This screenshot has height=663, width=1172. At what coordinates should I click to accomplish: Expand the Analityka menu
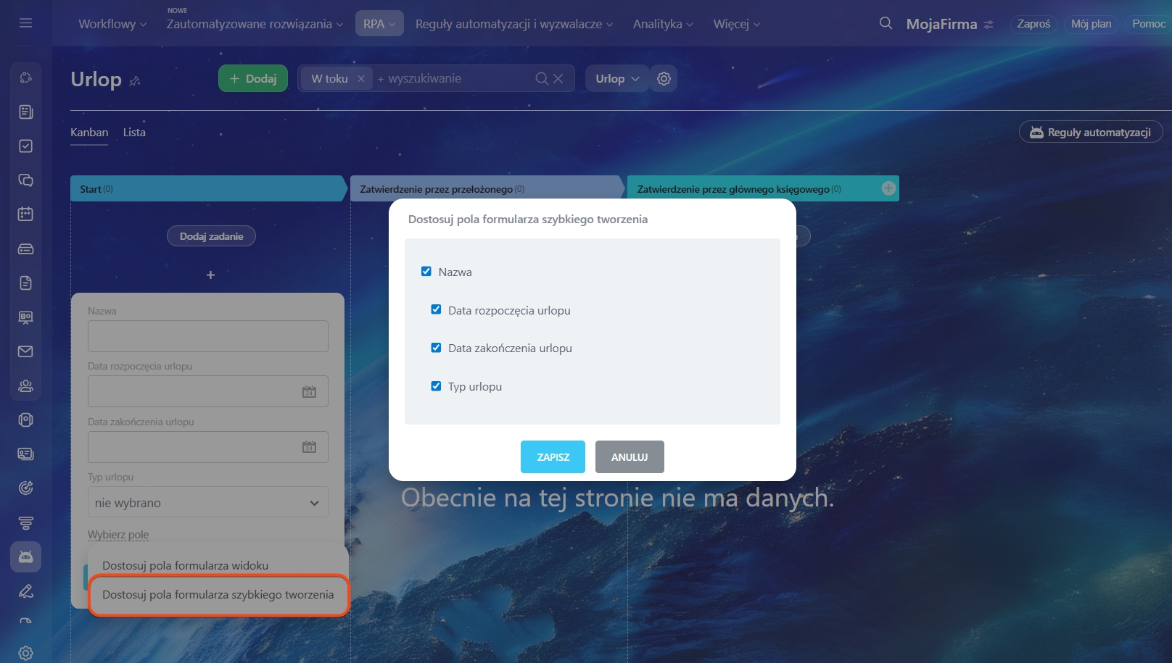click(x=663, y=24)
